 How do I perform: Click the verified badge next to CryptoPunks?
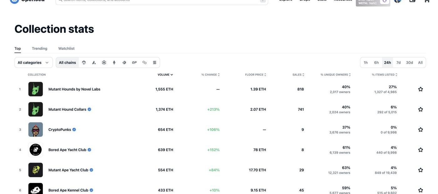74,130
